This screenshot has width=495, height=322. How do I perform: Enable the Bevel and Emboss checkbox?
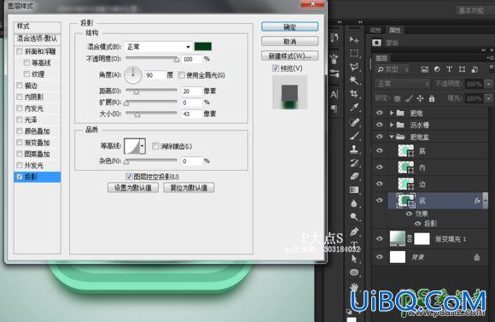point(20,51)
